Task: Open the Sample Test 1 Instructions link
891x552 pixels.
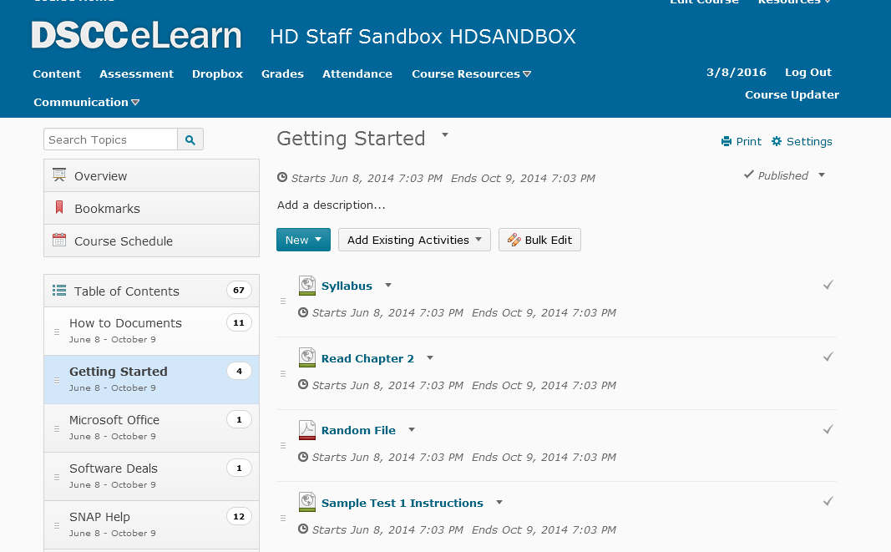Action: [x=402, y=503]
